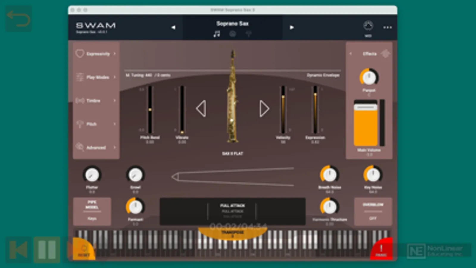Image resolution: width=476 pixels, height=268 pixels.
Task: Expand the Timbre section chevron
Action: pos(115,101)
